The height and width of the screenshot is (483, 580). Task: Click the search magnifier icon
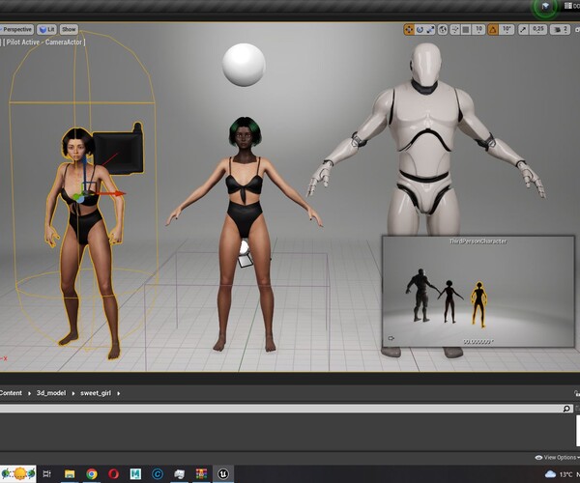pyautogui.click(x=566, y=409)
